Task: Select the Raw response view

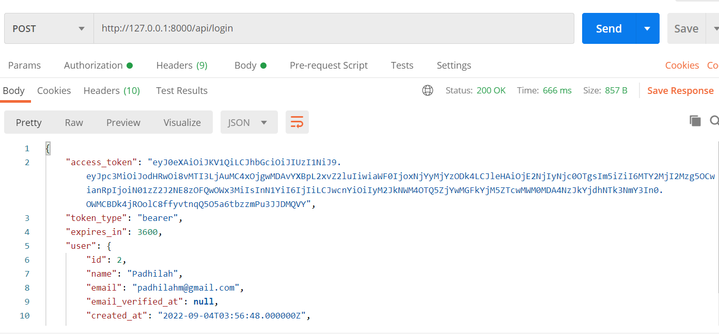Action: click(74, 122)
